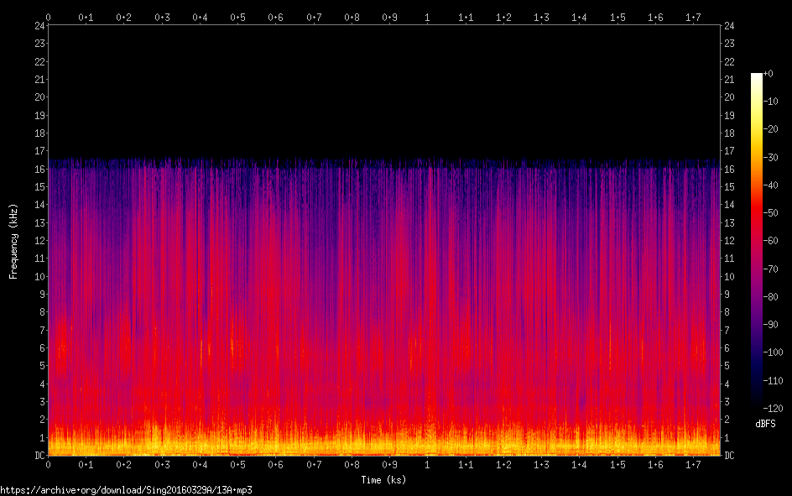Click the archive.org 13A.mp3 URL text
792x496 pixels.
point(127,490)
